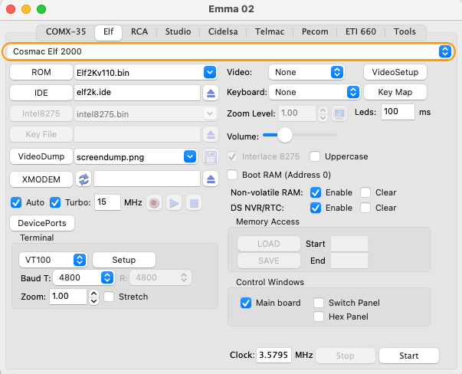This screenshot has width=462, height=374.
Task: Switch to the RCA tab
Action: click(x=139, y=31)
